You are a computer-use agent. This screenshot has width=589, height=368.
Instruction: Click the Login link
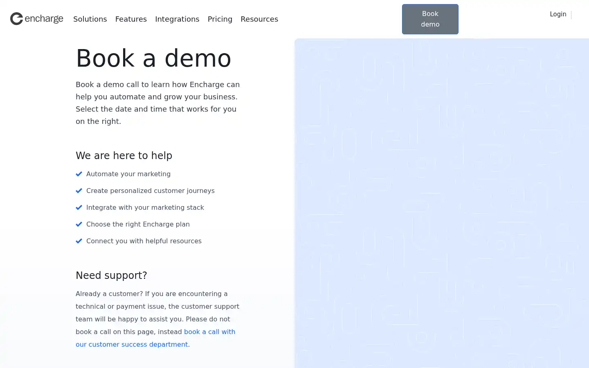(558, 14)
